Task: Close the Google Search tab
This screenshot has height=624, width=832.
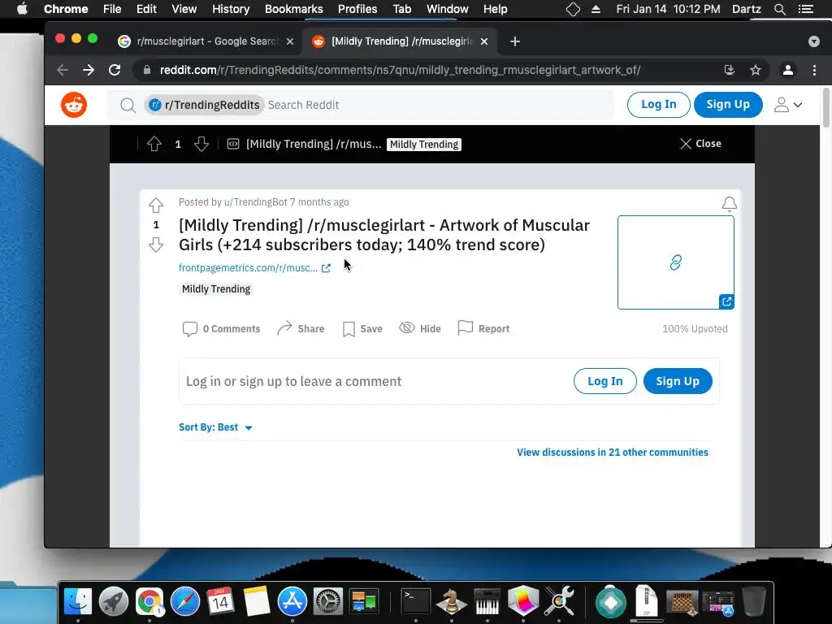Action: pyautogui.click(x=290, y=41)
